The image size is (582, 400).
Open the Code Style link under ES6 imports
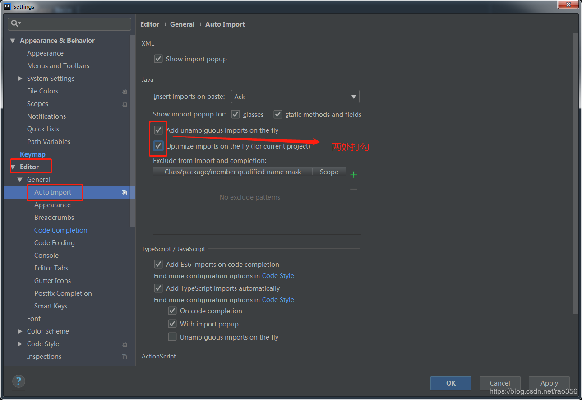(278, 276)
